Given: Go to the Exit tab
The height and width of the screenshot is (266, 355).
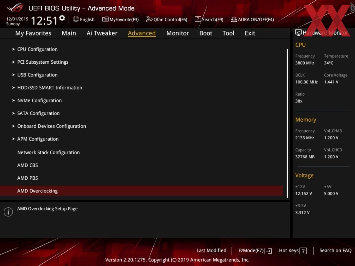Looking at the screenshot, I should click(250, 33).
